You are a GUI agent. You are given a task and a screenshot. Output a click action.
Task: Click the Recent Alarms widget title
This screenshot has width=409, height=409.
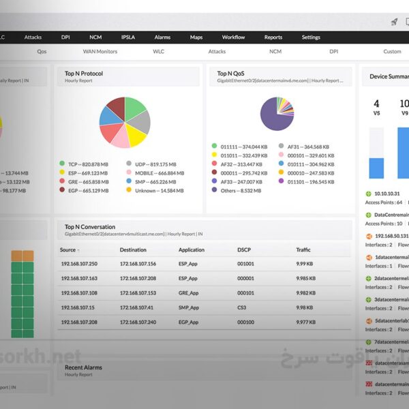pyautogui.click(x=83, y=367)
